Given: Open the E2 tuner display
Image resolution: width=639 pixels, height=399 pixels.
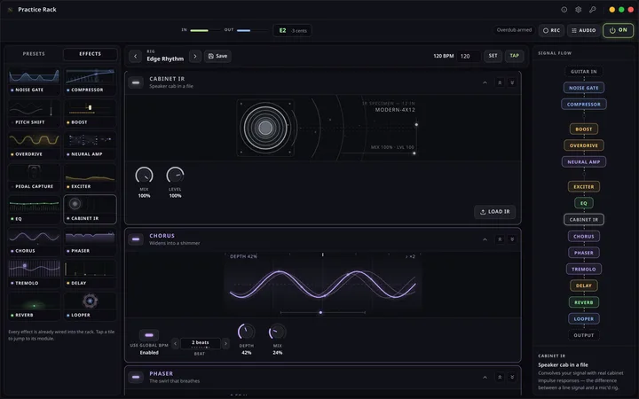Looking at the screenshot, I should point(292,30).
